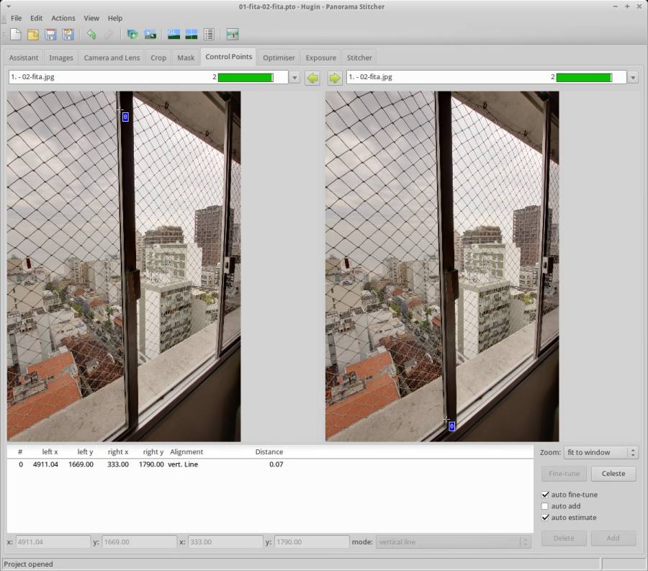Switch to the Optimiser tab
Image resolution: width=648 pixels, height=571 pixels.
tap(278, 58)
